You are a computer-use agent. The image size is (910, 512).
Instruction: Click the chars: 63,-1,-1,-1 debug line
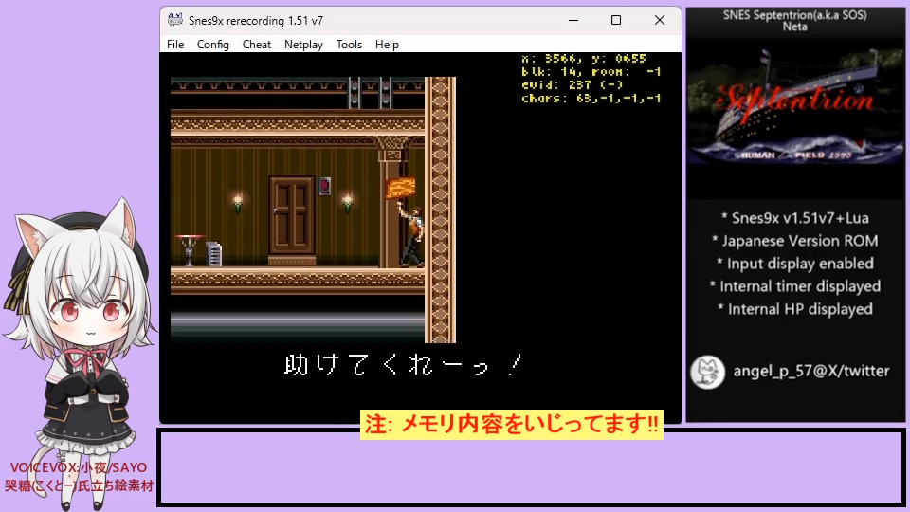591,98
